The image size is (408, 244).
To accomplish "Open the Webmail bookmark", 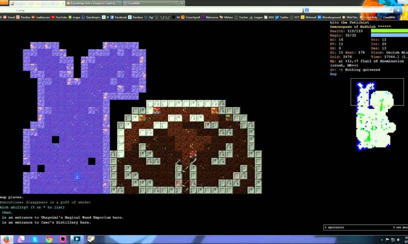I will 309,17.
